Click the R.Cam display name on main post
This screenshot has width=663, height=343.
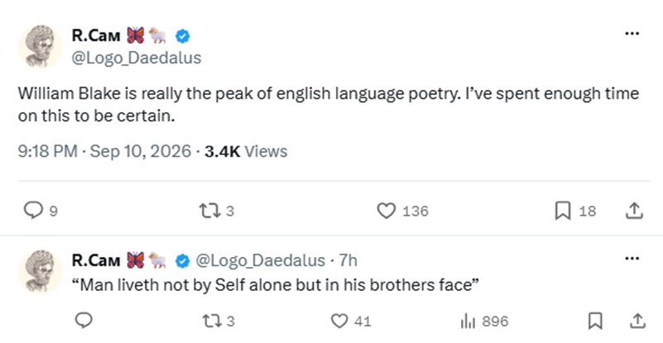tap(96, 36)
